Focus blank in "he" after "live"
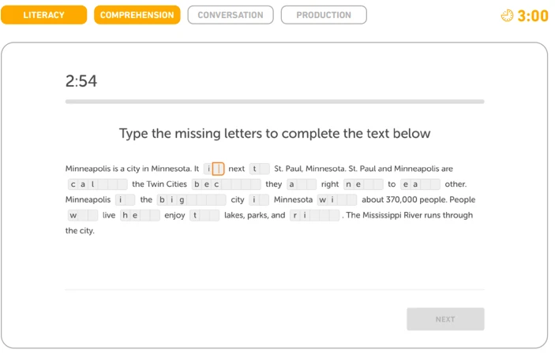Image resolution: width=555 pixels, height=353 pixels. point(144,215)
